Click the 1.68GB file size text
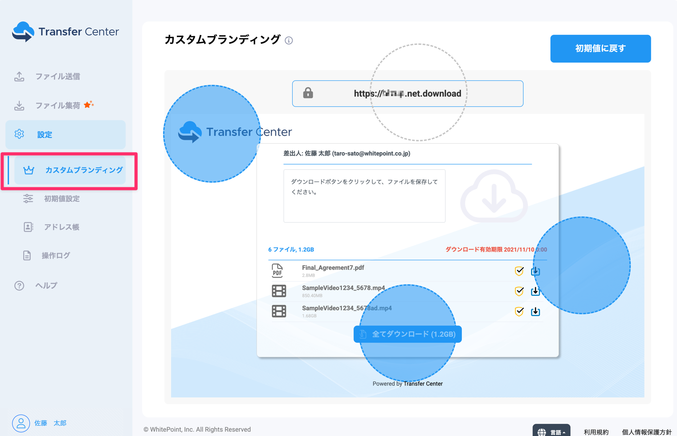The image size is (677, 436). click(310, 316)
